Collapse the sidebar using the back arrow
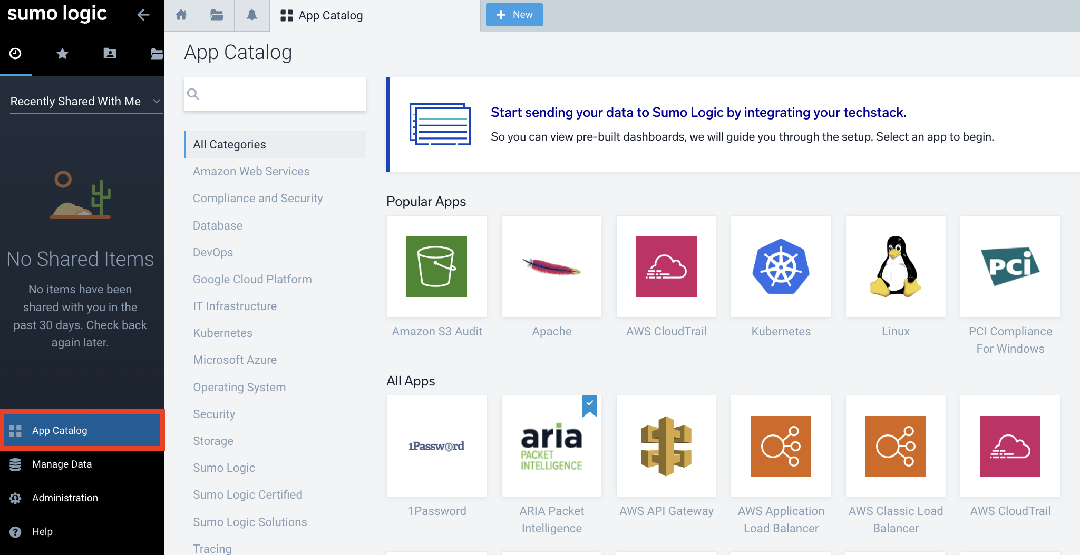Image resolution: width=1080 pixels, height=555 pixels. coord(143,15)
